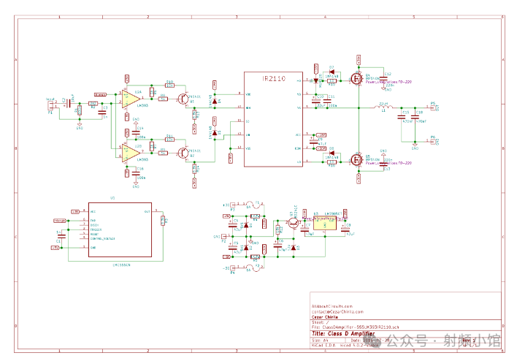Click the LM7805 voltage regulator symbol
This screenshot has height=361, width=517.
324,225
